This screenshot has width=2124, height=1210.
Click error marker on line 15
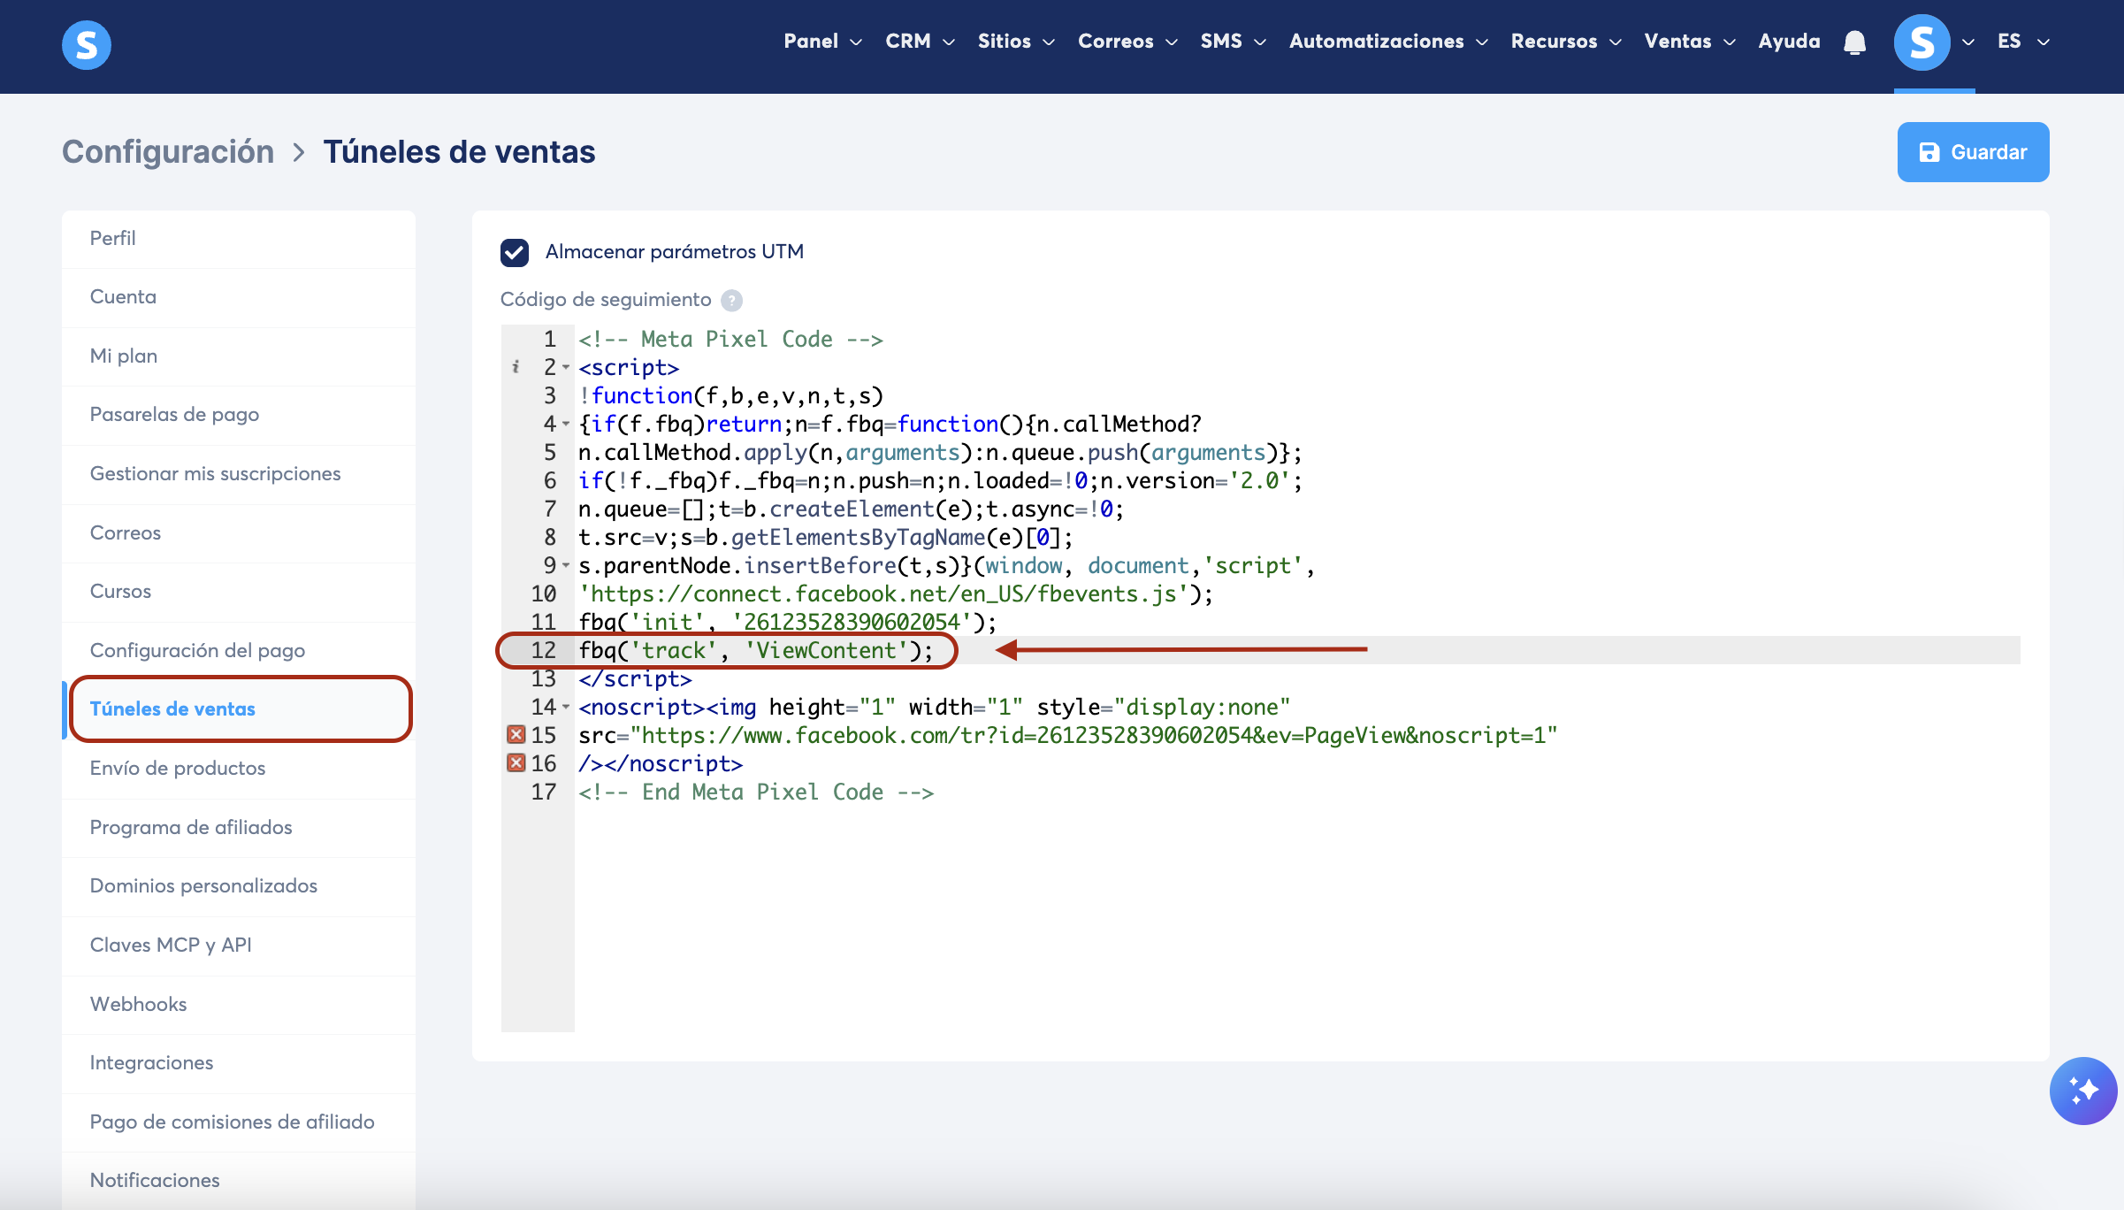click(x=516, y=735)
